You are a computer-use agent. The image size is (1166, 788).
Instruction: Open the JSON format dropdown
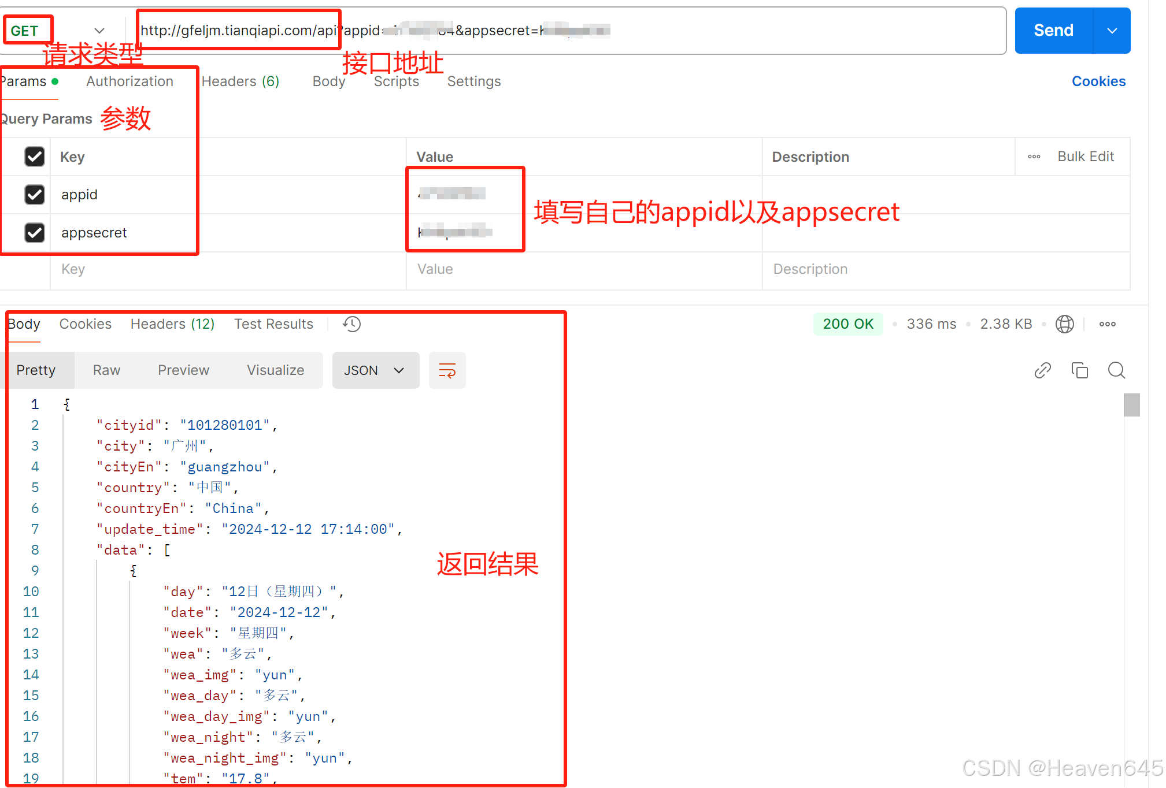tap(375, 370)
